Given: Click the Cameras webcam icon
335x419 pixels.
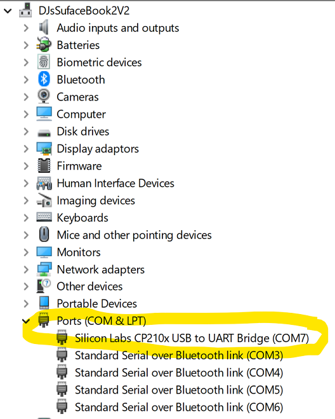Looking at the screenshot, I should (x=44, y=97).
